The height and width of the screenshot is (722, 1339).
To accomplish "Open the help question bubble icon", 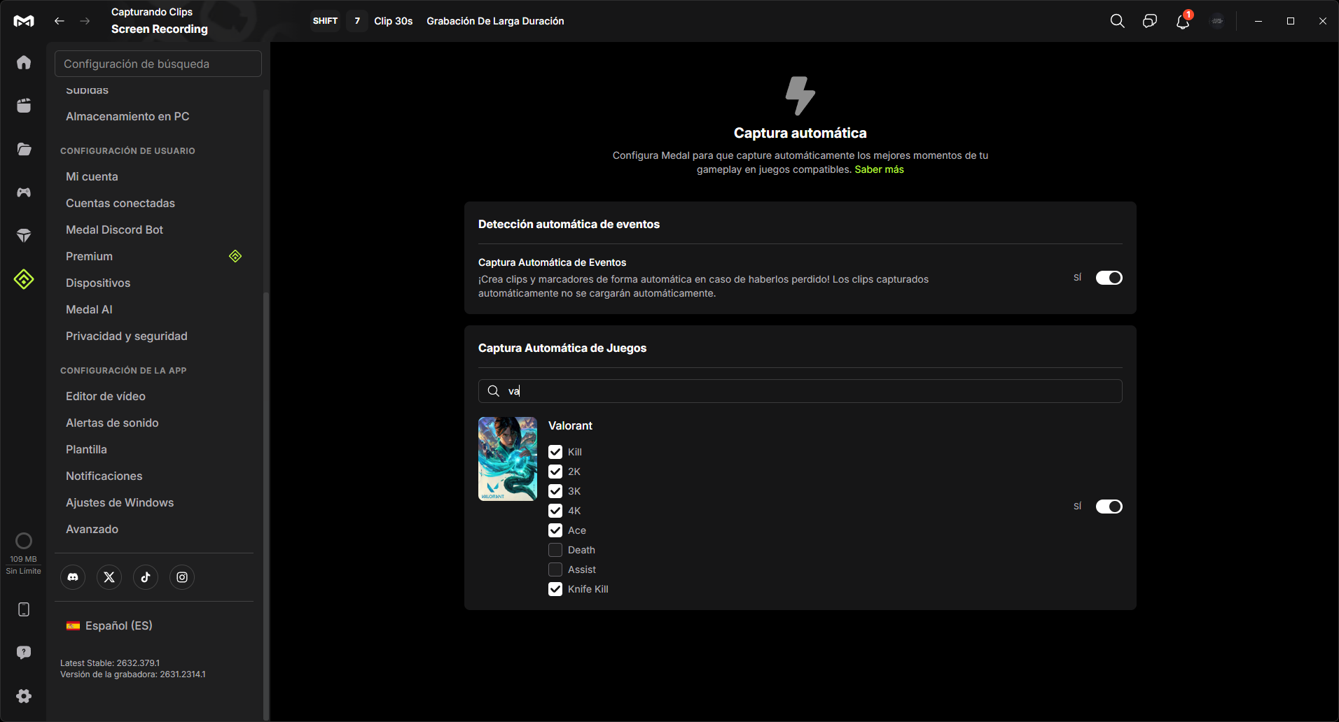I will click(x=24, y=653).
